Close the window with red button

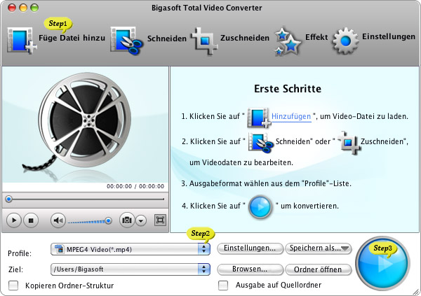12,8
